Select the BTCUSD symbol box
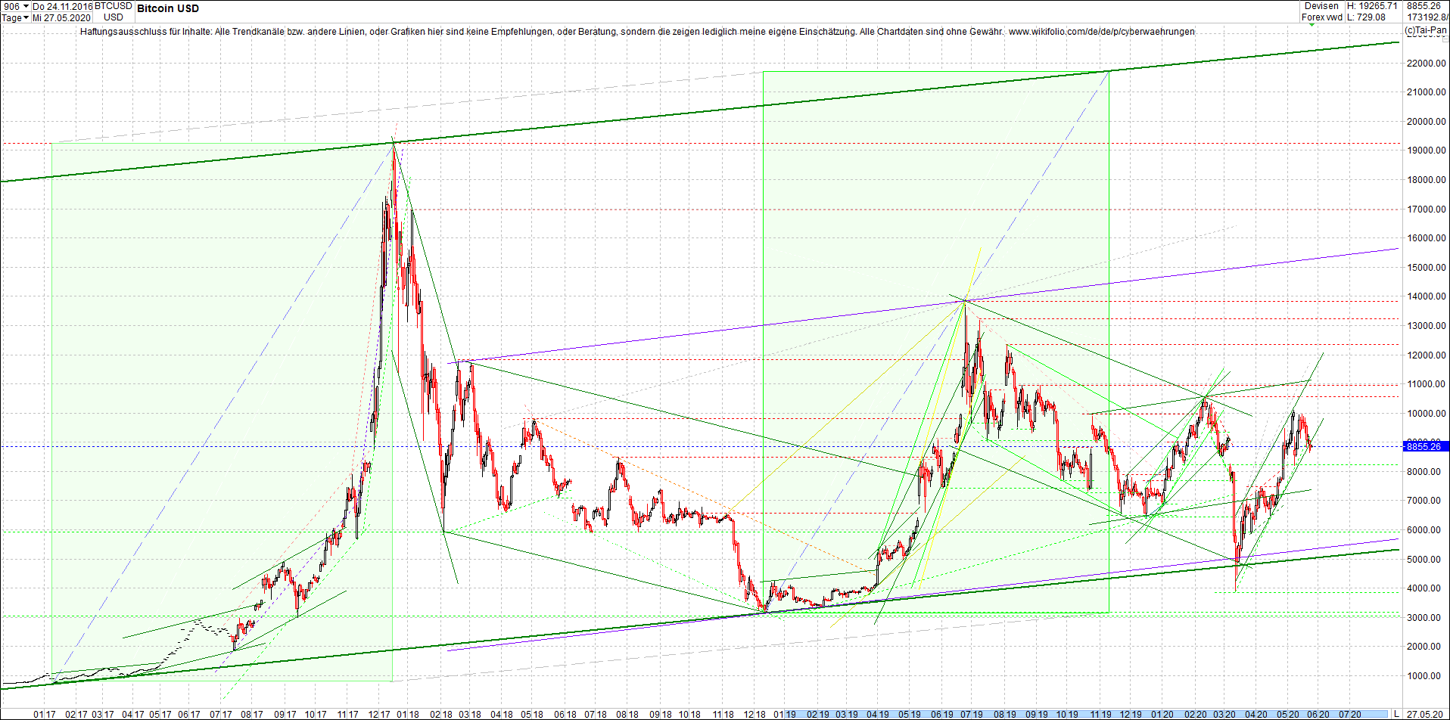 click(112, 11)
